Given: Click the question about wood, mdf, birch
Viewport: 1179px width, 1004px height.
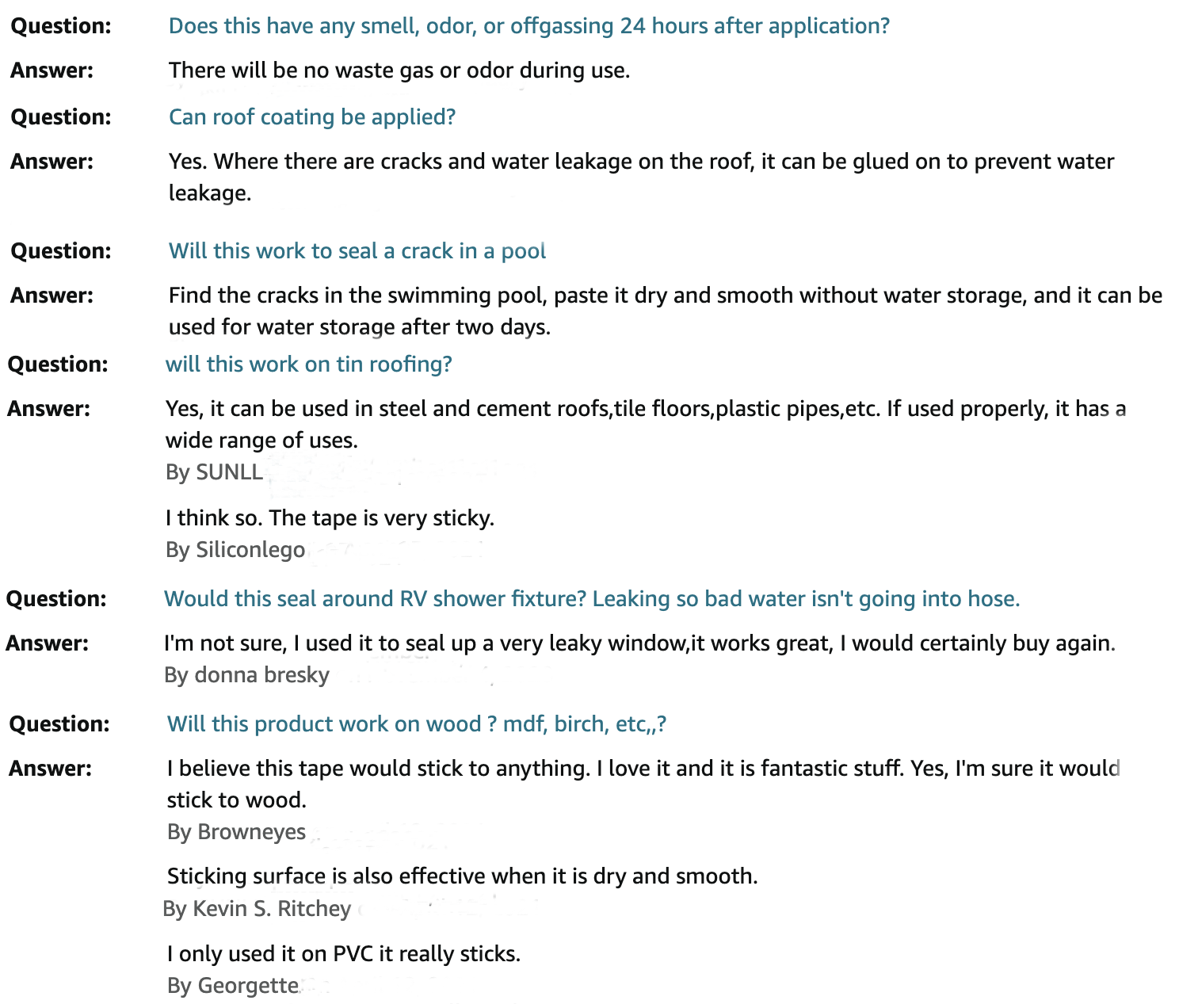Looking at the screenshot, I should (x=416, y=724).
